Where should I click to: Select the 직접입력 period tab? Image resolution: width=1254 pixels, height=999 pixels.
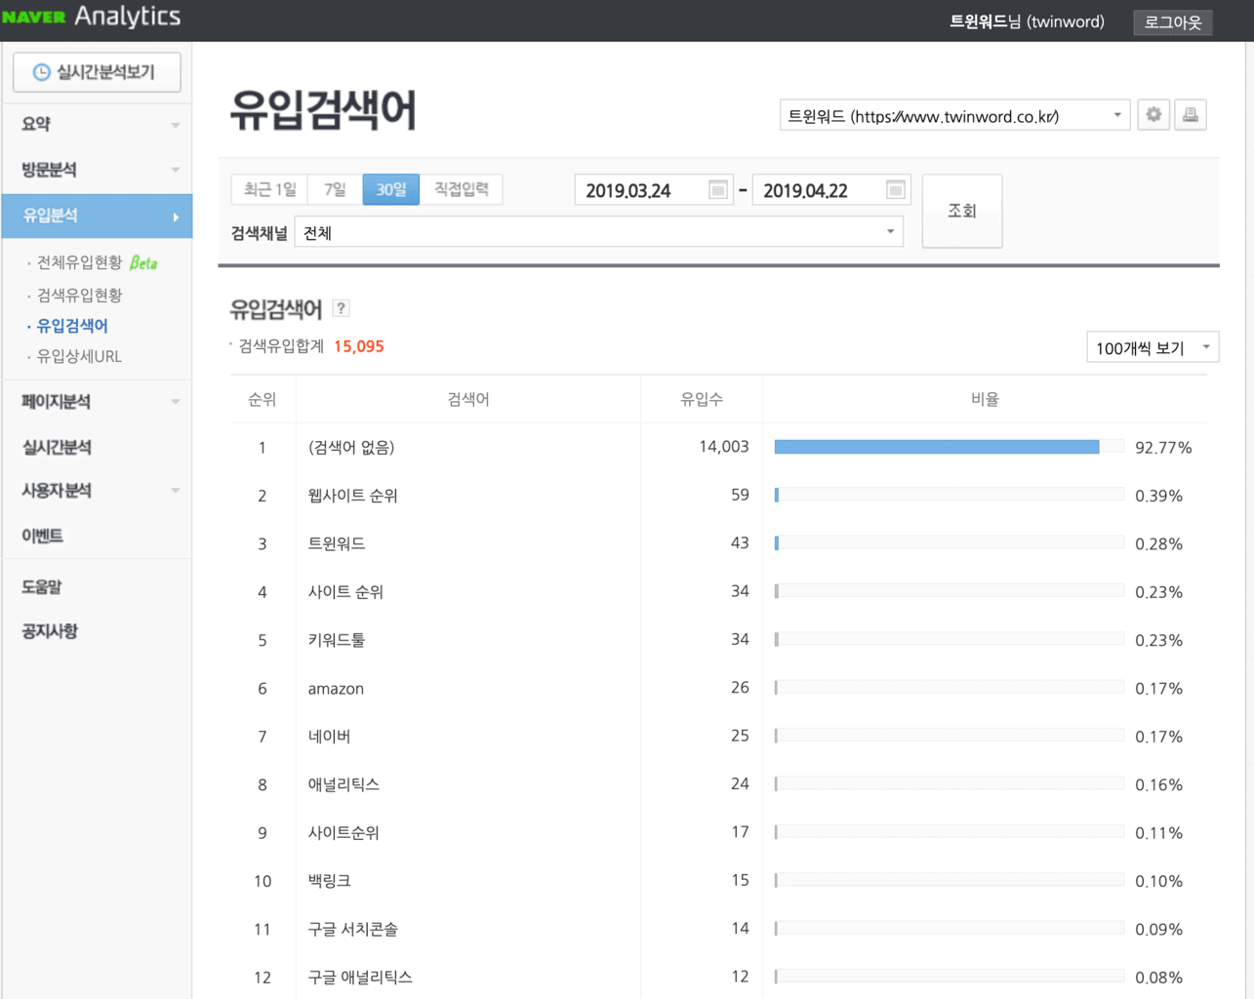click(x=461, y=189)
